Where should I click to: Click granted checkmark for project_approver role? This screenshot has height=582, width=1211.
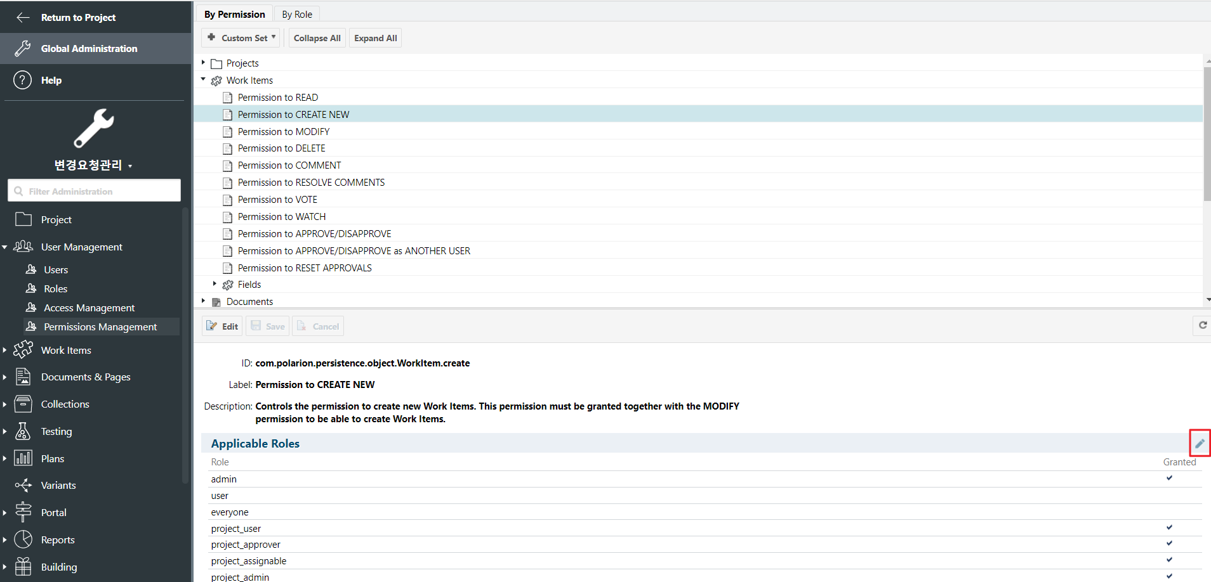[1169, 543]
